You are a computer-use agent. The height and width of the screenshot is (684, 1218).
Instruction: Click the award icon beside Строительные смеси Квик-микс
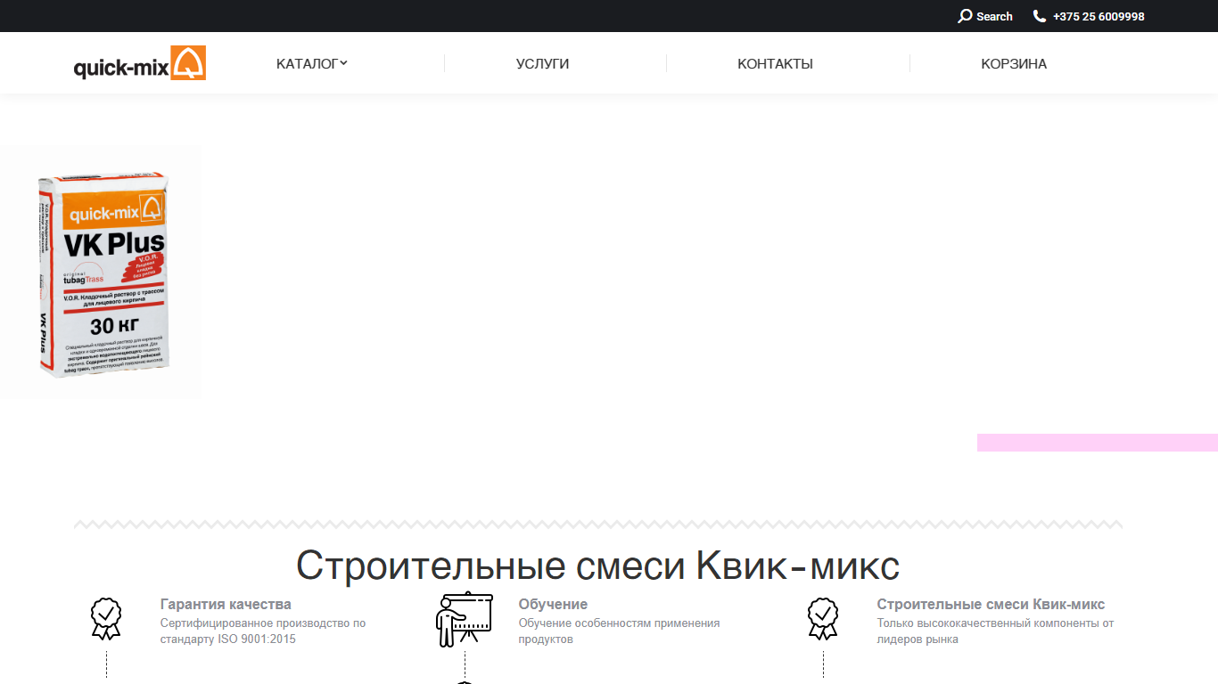coord(823,619)
